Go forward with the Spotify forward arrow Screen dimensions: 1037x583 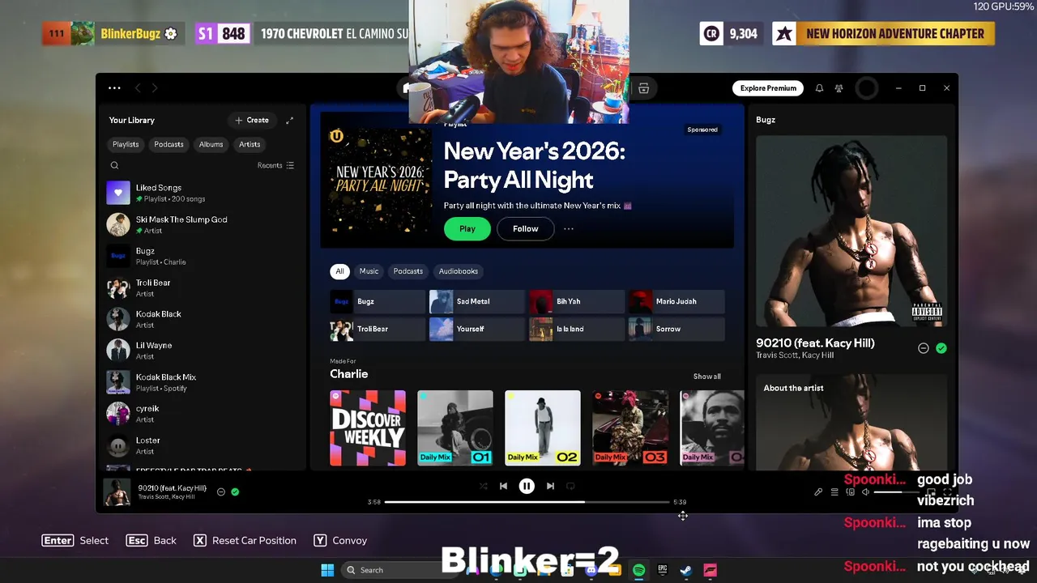154,88
